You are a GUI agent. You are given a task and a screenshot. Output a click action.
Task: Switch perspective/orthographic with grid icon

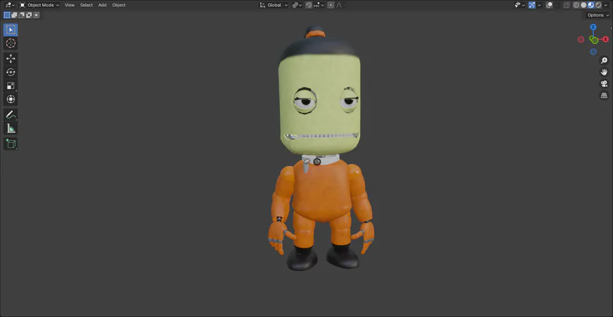(x=604, y=96)
